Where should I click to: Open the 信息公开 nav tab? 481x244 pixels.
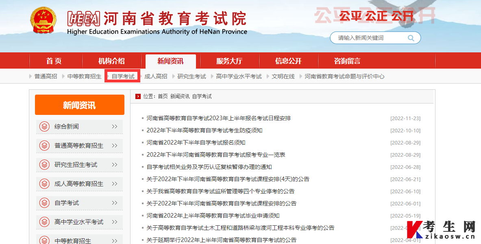[x=288, y=61]
